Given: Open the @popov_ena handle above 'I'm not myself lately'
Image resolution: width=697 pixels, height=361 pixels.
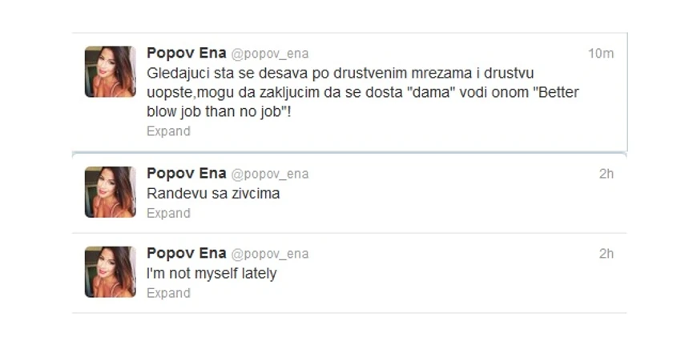Looking at the screenshot, I should point(270,255).
